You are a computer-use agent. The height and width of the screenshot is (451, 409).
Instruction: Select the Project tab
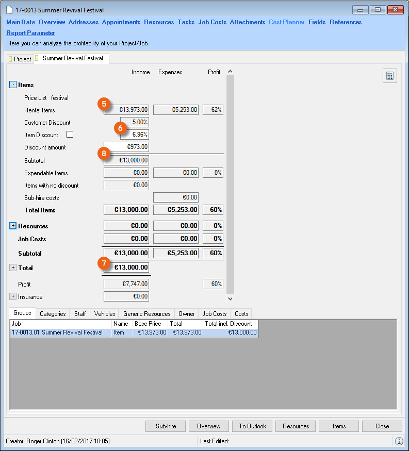(x=20, y=59)
